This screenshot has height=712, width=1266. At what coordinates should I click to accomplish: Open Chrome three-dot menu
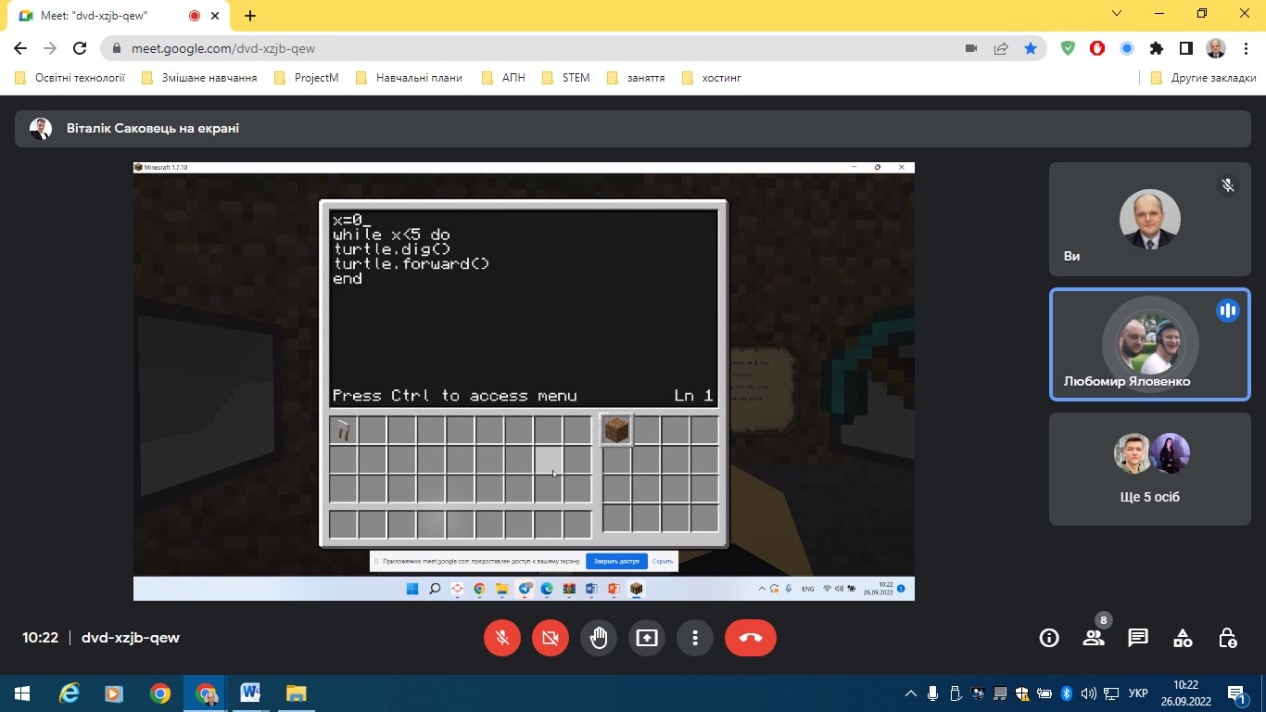(x=1245, y=48)
